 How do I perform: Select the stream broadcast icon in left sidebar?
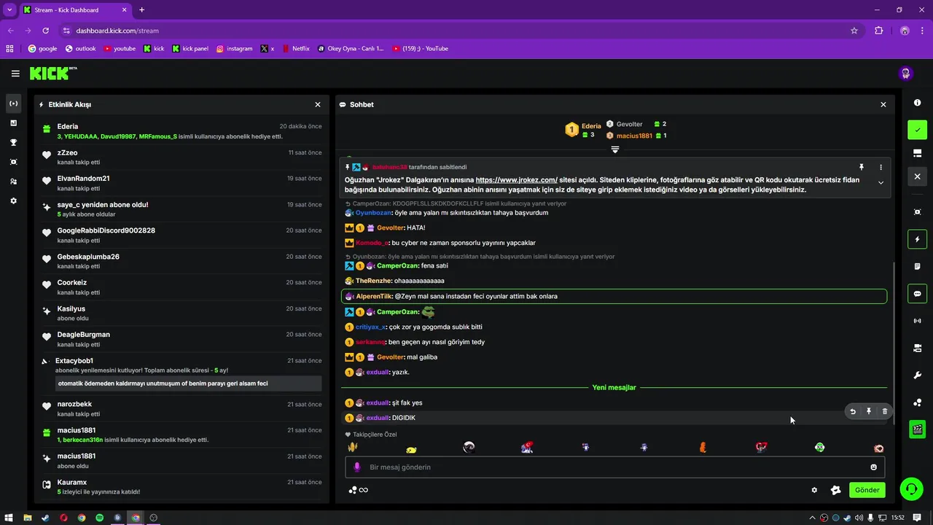click(13, 104)
